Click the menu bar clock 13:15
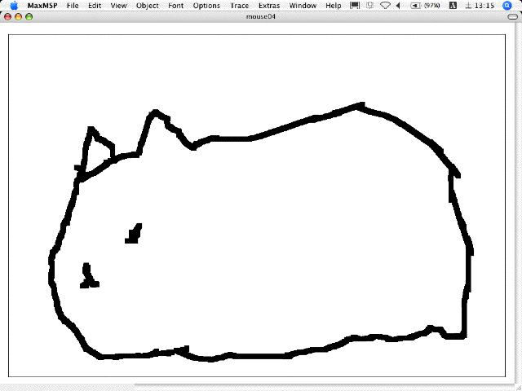 click(x=480, y=6)
